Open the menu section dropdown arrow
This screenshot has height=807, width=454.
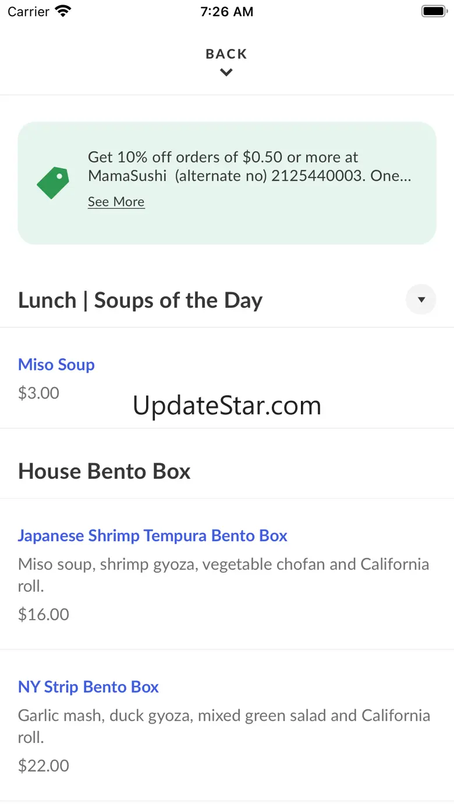pos(421,300)
